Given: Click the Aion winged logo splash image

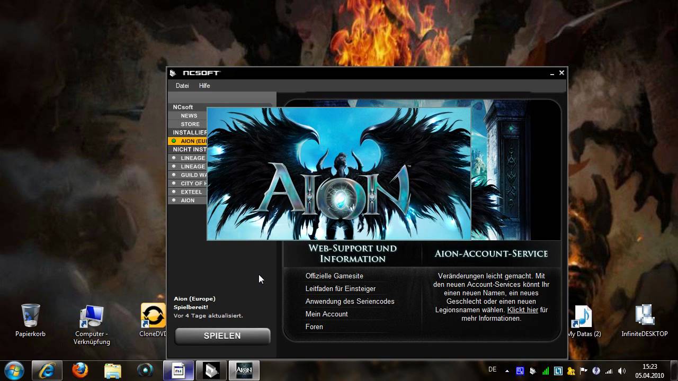Looking at the screenshot, I should click(x=339, y=174).
